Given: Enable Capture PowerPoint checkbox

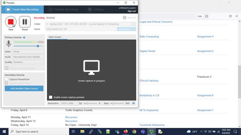Looking at the screenshot, I should (7, 79).
